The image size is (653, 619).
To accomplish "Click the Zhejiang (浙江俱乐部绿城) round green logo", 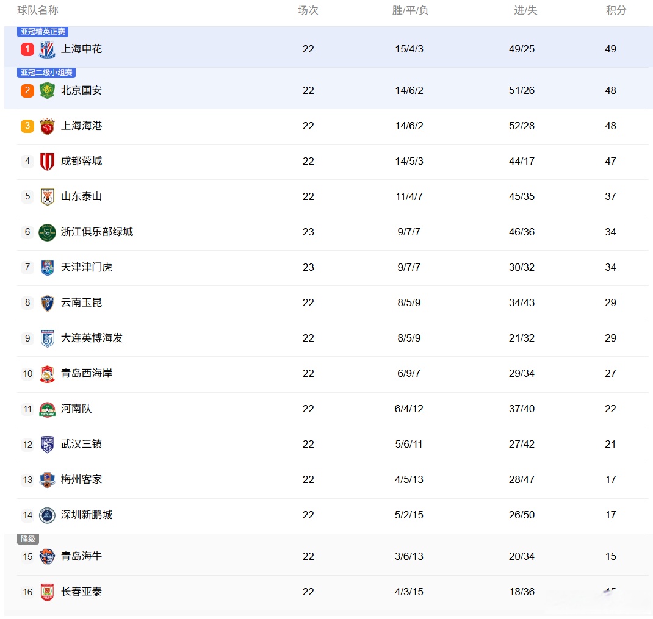I will click(x=47, y=232).
